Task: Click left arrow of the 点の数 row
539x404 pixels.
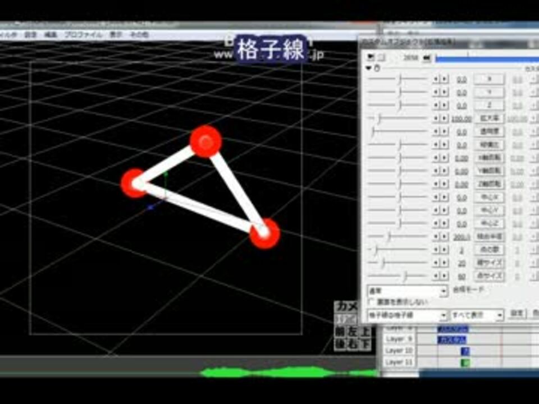Action: pyautogui.click(x=436, y=250)
